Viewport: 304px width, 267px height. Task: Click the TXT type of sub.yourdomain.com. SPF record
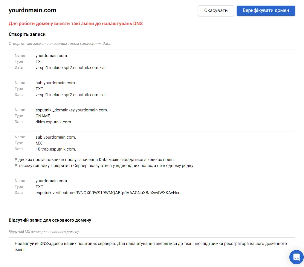tap(39, 89)
